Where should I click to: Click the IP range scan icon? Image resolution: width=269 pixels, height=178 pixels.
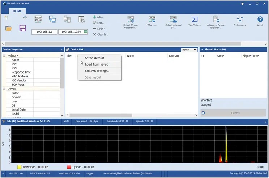point(38,19)
